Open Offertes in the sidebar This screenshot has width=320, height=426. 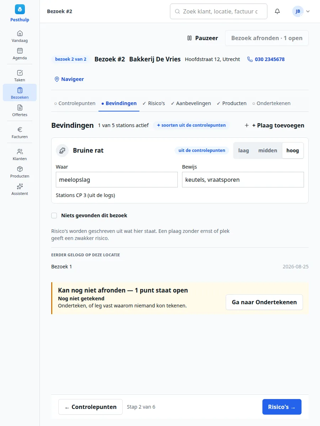tap(20, 110)
